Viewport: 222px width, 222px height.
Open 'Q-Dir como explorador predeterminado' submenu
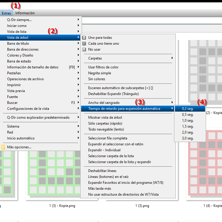[x=40, y=118]
